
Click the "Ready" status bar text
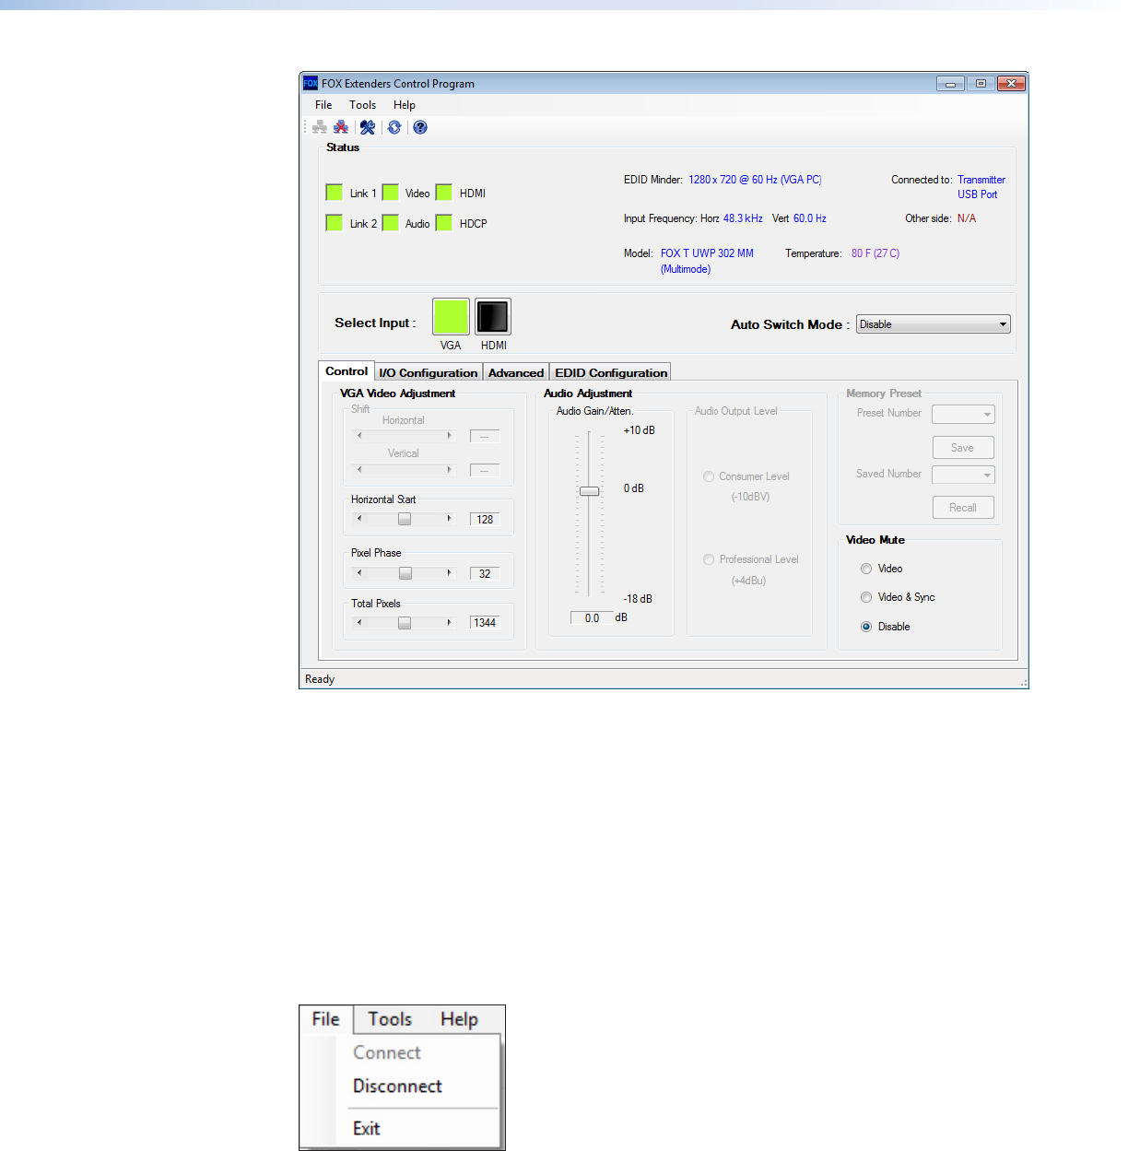click(x=320, y=679)
